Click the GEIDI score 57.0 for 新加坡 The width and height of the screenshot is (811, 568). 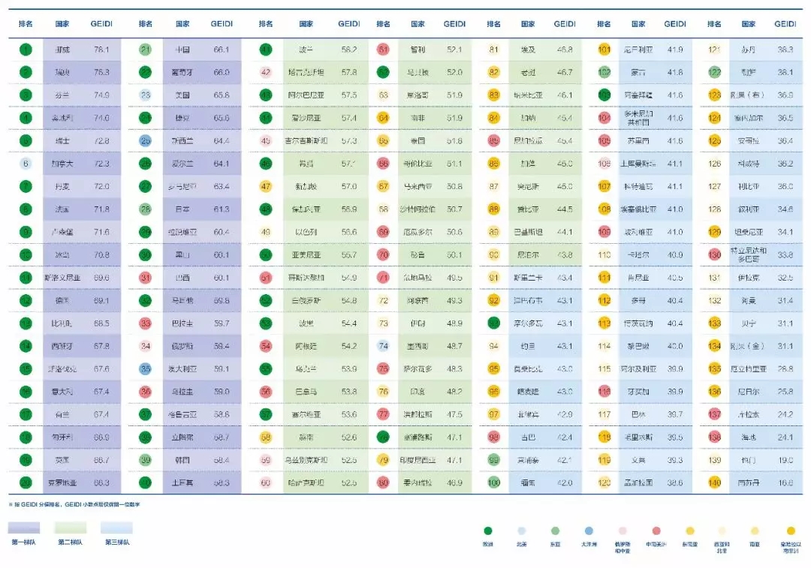click(349, 186)
